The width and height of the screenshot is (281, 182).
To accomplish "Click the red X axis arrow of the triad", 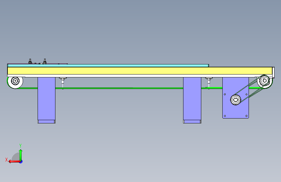I will 14,162.
